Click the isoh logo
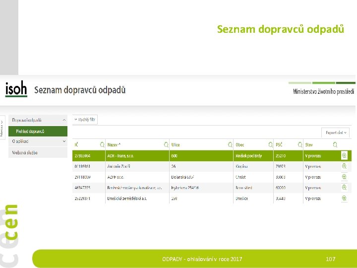The height and width of the screenshot is (268, 357). point(16,89)
